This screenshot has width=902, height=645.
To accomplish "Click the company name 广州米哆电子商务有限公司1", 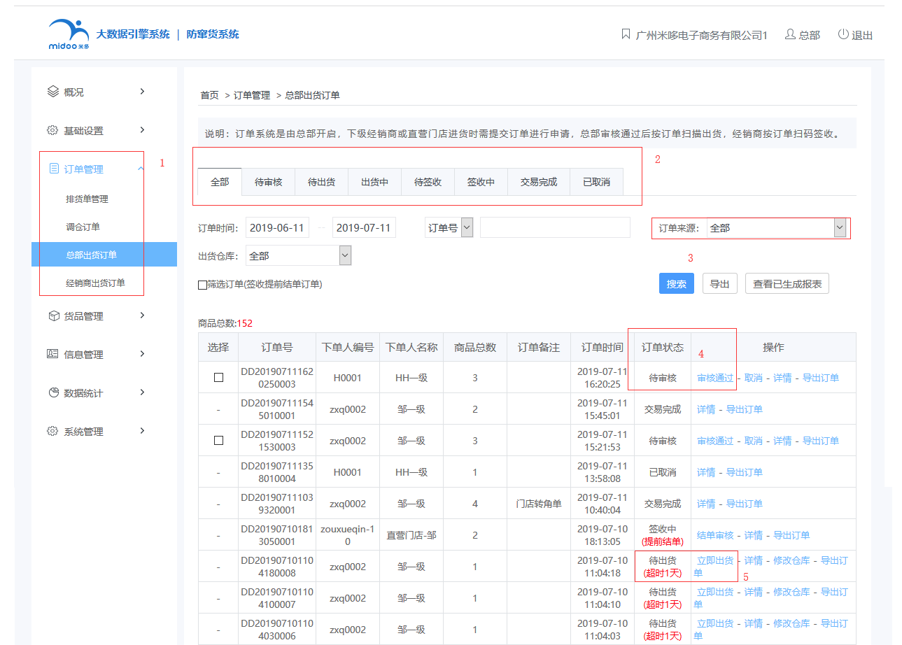I will click(702, 35).
